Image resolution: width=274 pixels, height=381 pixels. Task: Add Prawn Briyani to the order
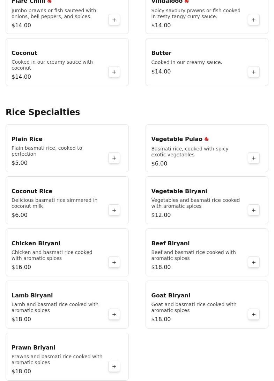114,367
